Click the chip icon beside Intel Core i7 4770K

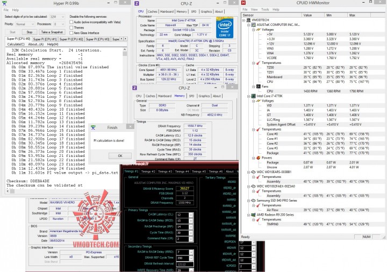point(254,96)
